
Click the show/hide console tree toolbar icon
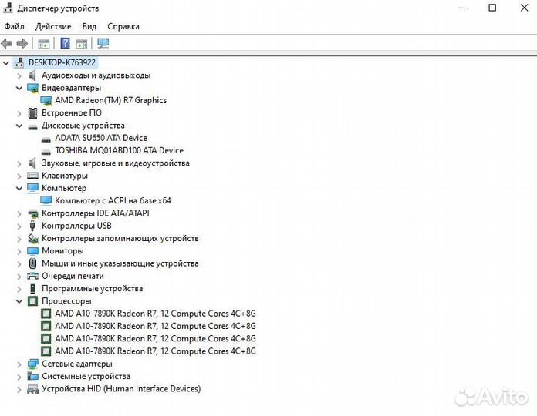(x=44, y=44)
